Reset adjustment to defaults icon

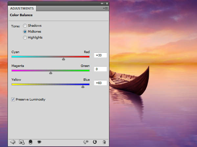click(95, 142)
